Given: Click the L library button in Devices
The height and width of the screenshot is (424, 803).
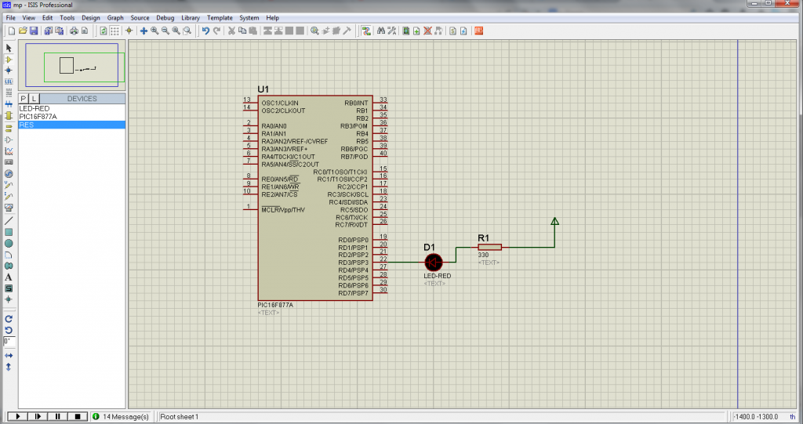Looking at the screenshot, I should (34, 99).
